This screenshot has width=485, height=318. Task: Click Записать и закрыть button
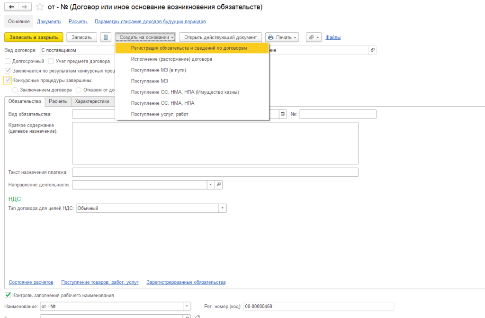point(34,37)
